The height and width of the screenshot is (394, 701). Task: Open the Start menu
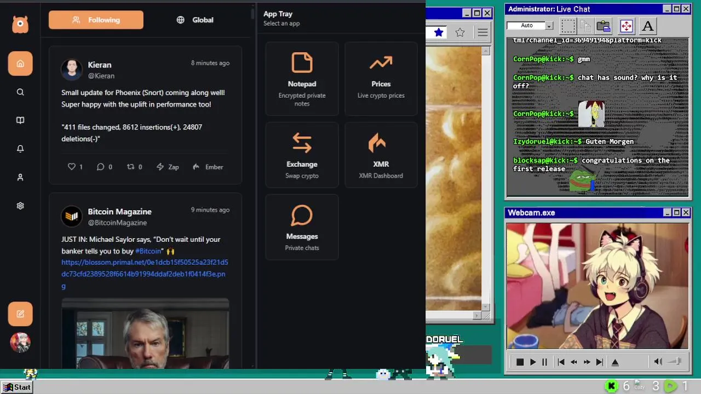(17, 387)
